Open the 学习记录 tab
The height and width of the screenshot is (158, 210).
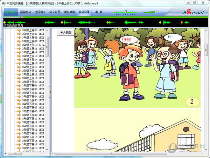tap(84, 12)
